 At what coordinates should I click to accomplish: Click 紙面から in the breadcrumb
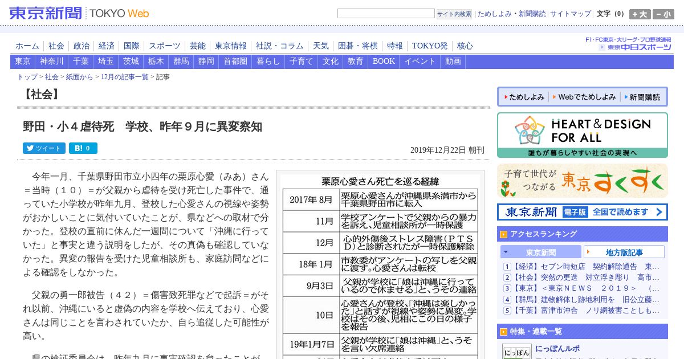pos(79,77)
